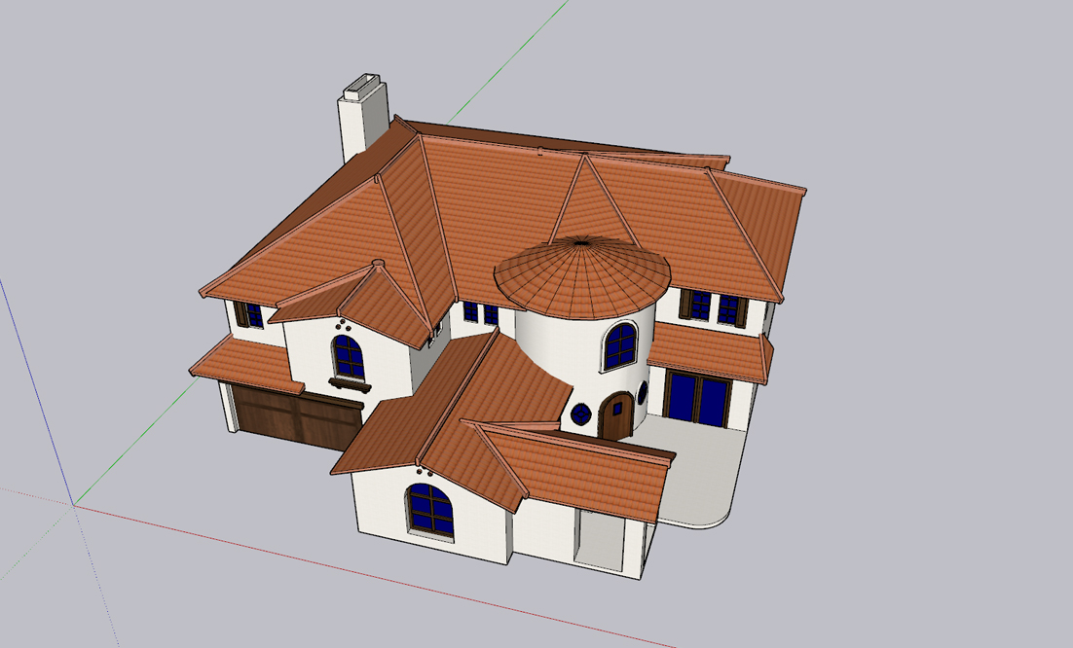Select the window box under the arched window

click(350, 384)
